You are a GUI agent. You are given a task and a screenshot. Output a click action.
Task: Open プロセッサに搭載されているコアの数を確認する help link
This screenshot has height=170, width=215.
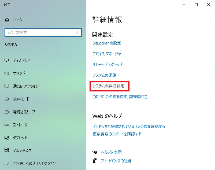click(x=129, y=126)
